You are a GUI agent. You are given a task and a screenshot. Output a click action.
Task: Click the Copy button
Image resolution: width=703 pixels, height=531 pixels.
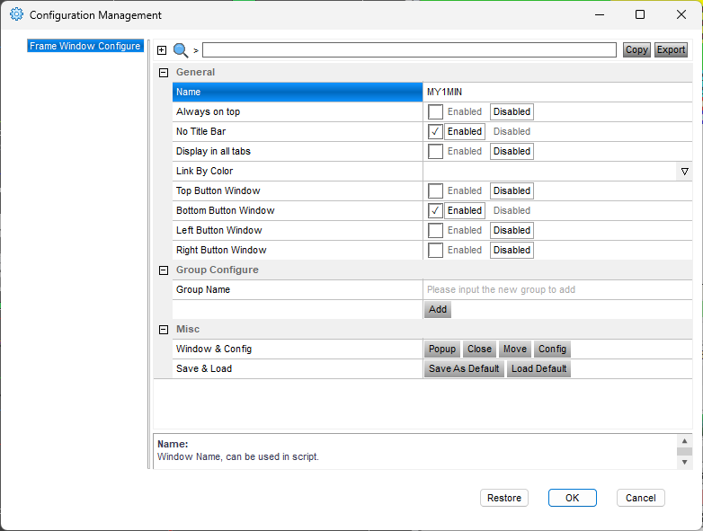point(636,50)
